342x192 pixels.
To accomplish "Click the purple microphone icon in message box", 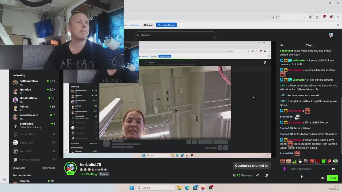I will point(285,169).
